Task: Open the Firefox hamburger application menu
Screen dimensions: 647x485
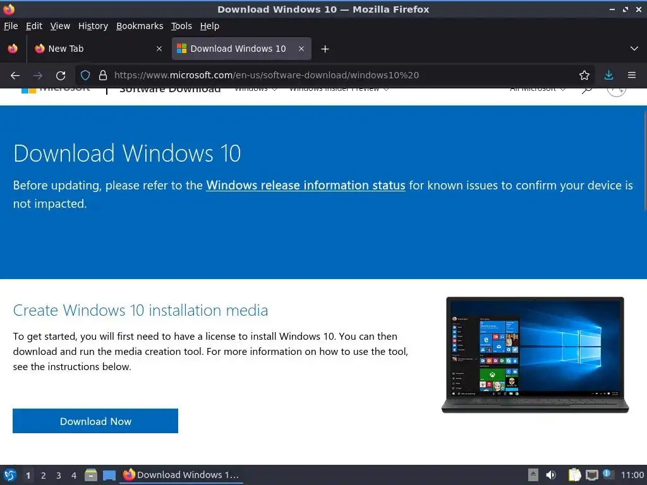Action: 631,75
